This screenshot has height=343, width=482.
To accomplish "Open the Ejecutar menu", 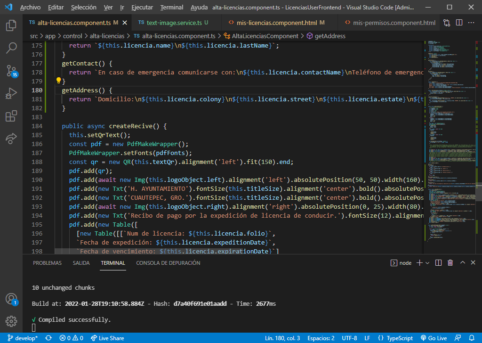I will coord(142,8).
